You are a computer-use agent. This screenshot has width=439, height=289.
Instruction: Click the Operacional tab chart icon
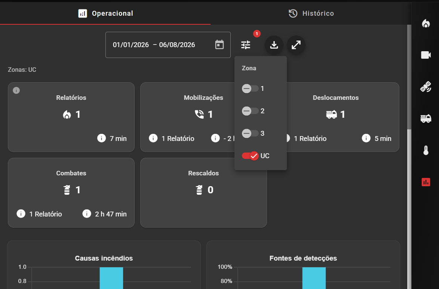click(83, 13)
